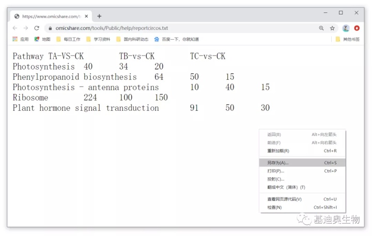Click the value 224 in Ribosome row
This screenshot has height=236, width=372.
[x=90, y=97]
